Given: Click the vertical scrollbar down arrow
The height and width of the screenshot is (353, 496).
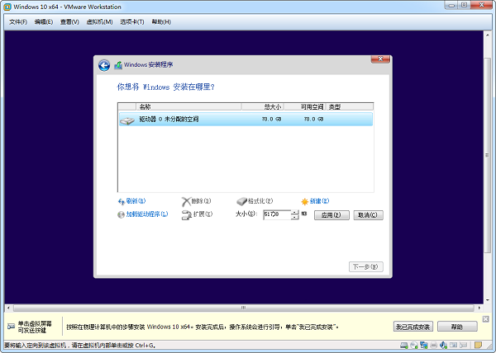Looking at the screenshot, I should point(488,300).
